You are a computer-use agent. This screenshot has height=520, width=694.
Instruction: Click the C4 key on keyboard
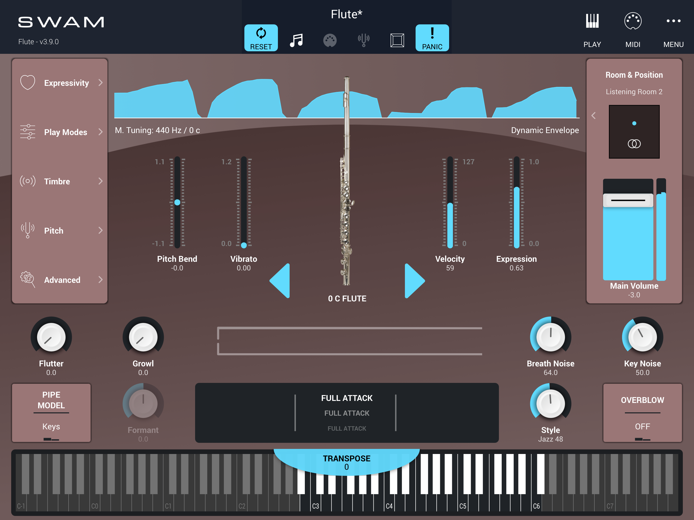tap(389, 503)
